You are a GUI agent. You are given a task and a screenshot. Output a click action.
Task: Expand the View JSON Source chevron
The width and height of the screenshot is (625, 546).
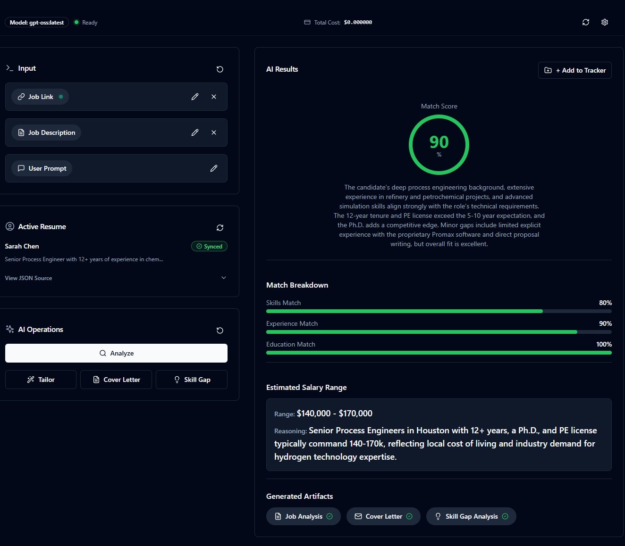(x=223, y=278)
